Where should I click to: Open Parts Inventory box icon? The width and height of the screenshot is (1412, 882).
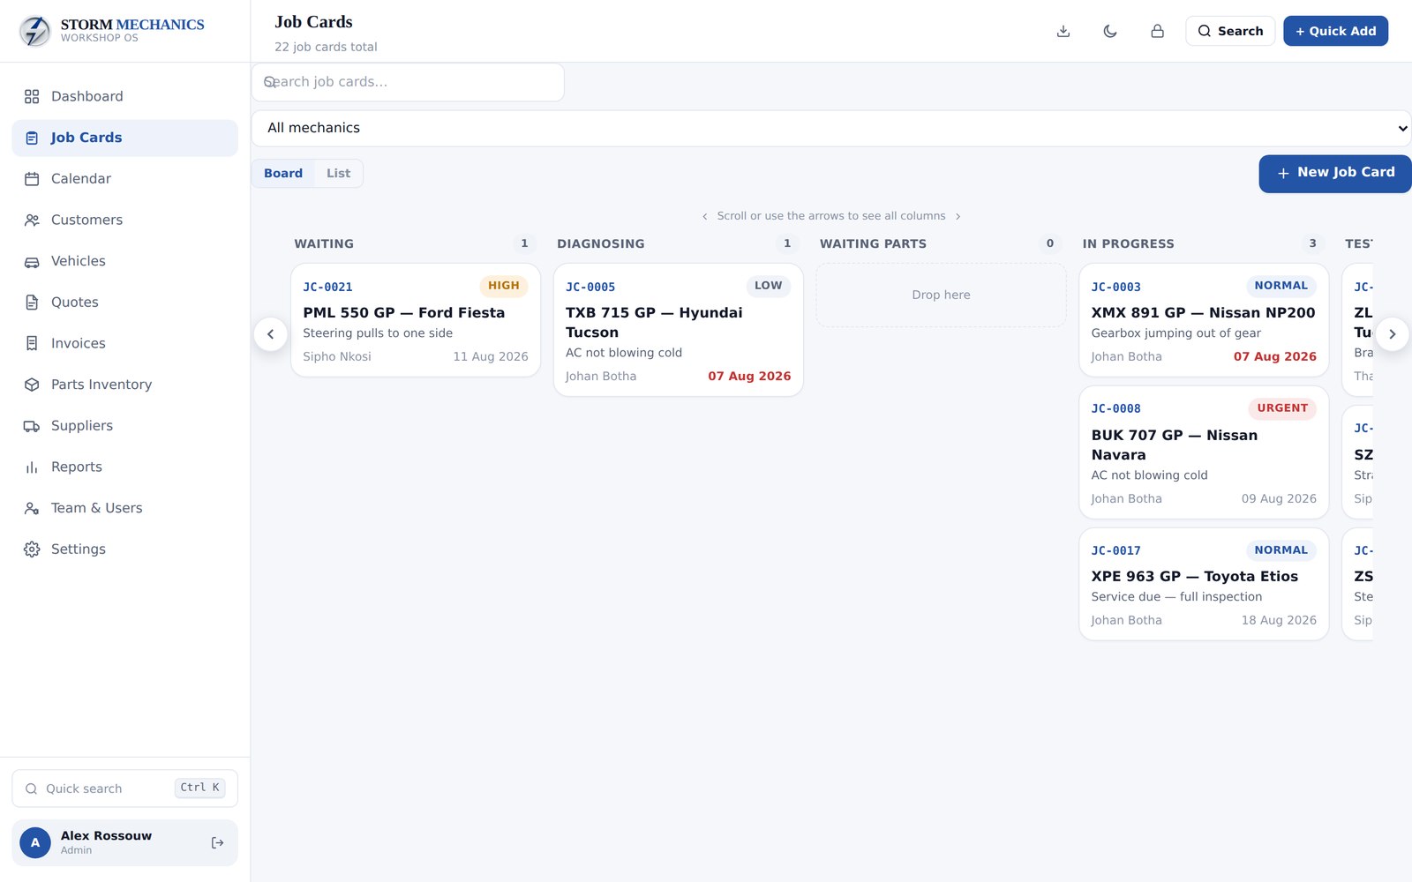(32, 385)
